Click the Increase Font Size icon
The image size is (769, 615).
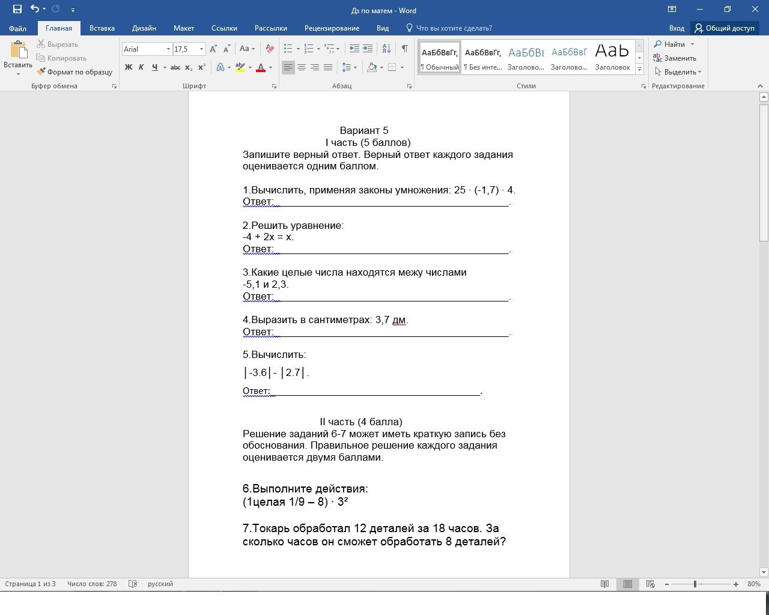(x=213, y=49)
